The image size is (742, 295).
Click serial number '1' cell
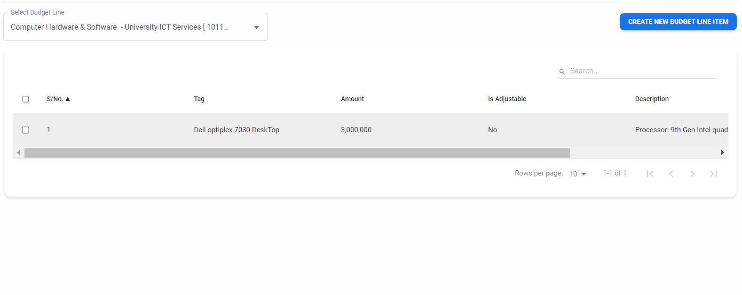point(48,130)
